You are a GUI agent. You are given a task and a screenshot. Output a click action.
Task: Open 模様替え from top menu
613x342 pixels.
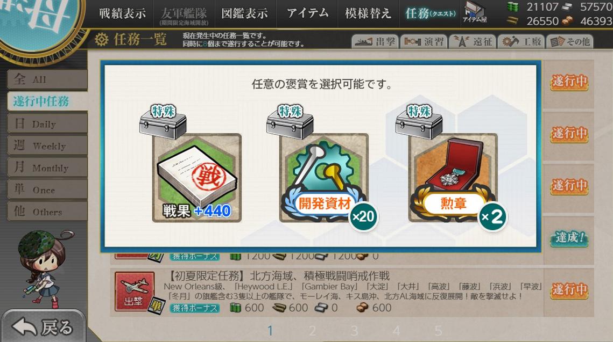point(368,13)
